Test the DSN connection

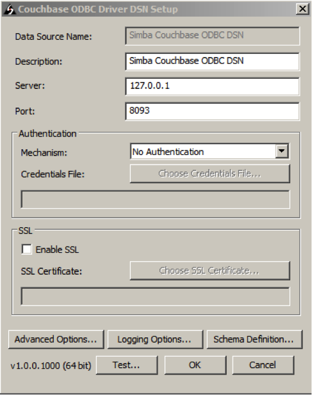point(127,365)
